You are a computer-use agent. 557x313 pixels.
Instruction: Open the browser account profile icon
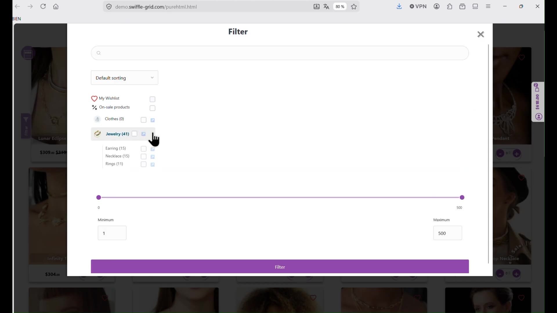tap(437, 6)
